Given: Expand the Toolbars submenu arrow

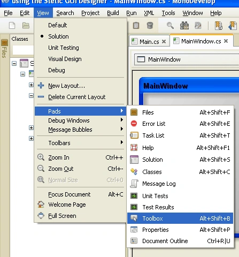Looking at the screenshot, I should click(x=122, y=142).
